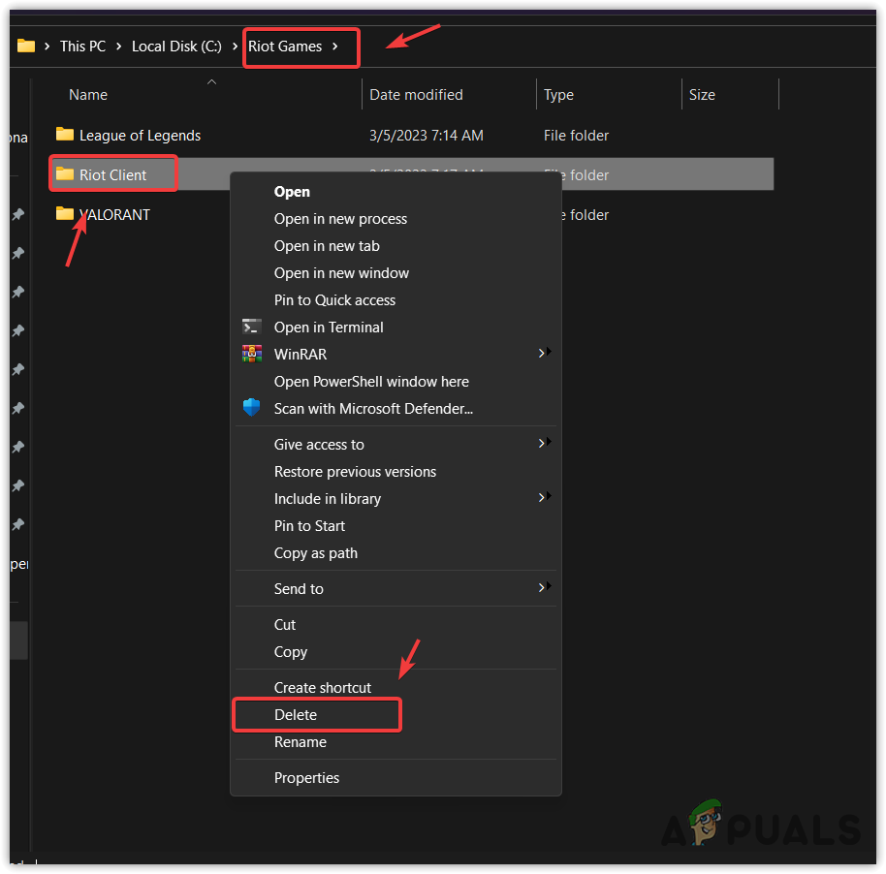Screen dimensions: 886x874
Task: Select Pin to Quick access option
Action: (334, 299)
